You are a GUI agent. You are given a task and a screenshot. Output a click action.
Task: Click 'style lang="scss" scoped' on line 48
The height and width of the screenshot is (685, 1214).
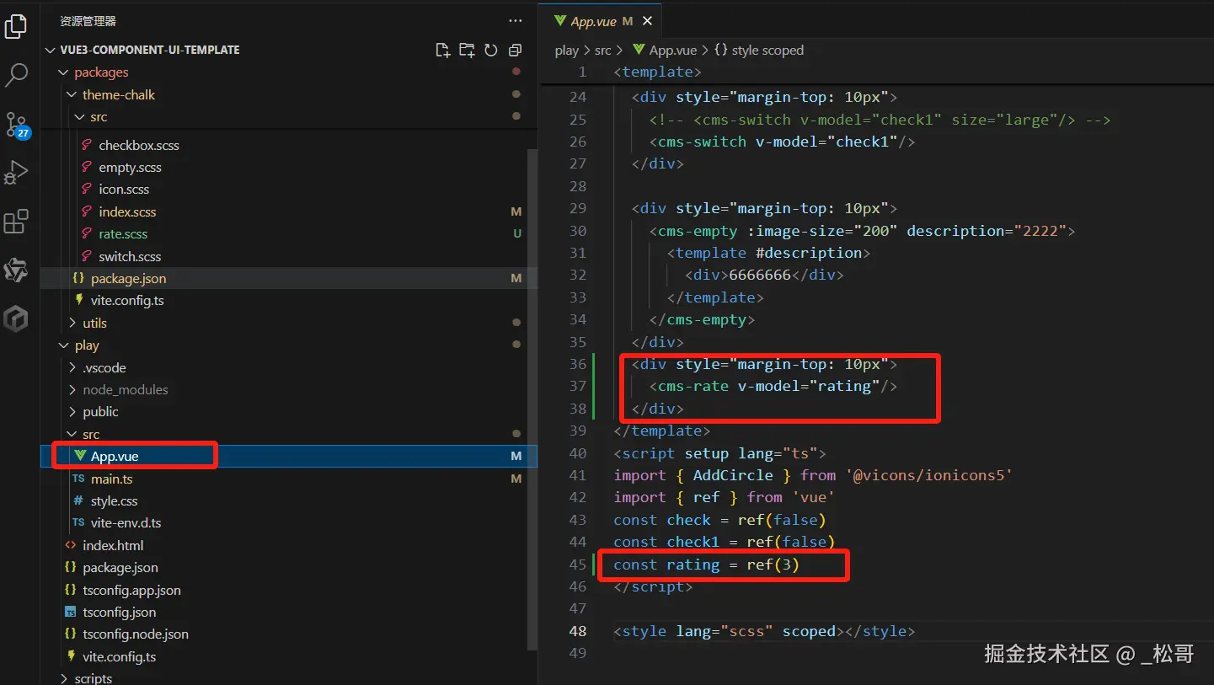point(729,631)
